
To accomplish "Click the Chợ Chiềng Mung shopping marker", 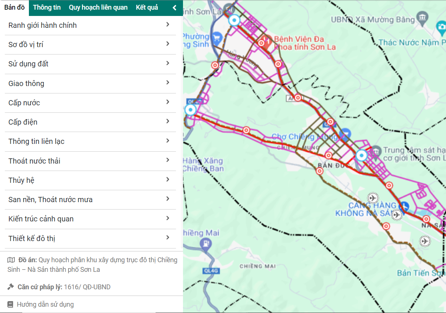I will pos(345,133).
